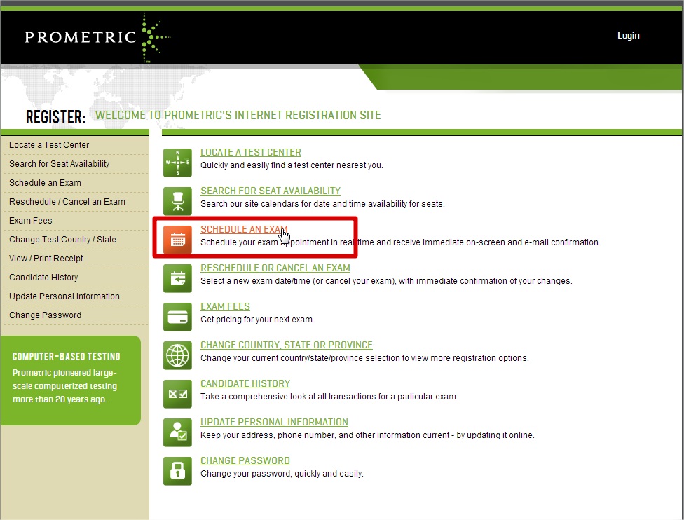Open the SEARCH FOR SEAT AVAILABILITY heading link
Screen dimensions: 684x520
coord(270,191)
